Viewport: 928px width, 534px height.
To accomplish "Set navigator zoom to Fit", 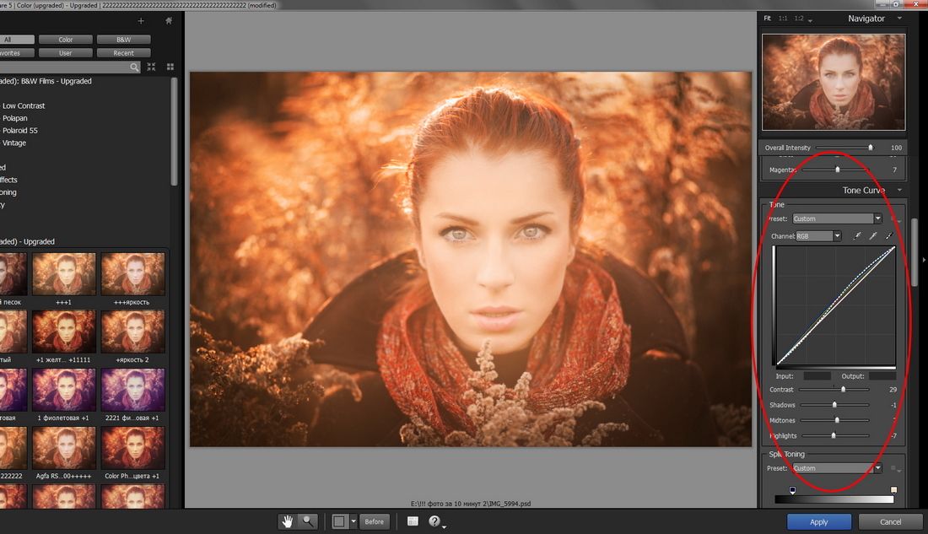I will pyautogui.click(x=768, y=19).
